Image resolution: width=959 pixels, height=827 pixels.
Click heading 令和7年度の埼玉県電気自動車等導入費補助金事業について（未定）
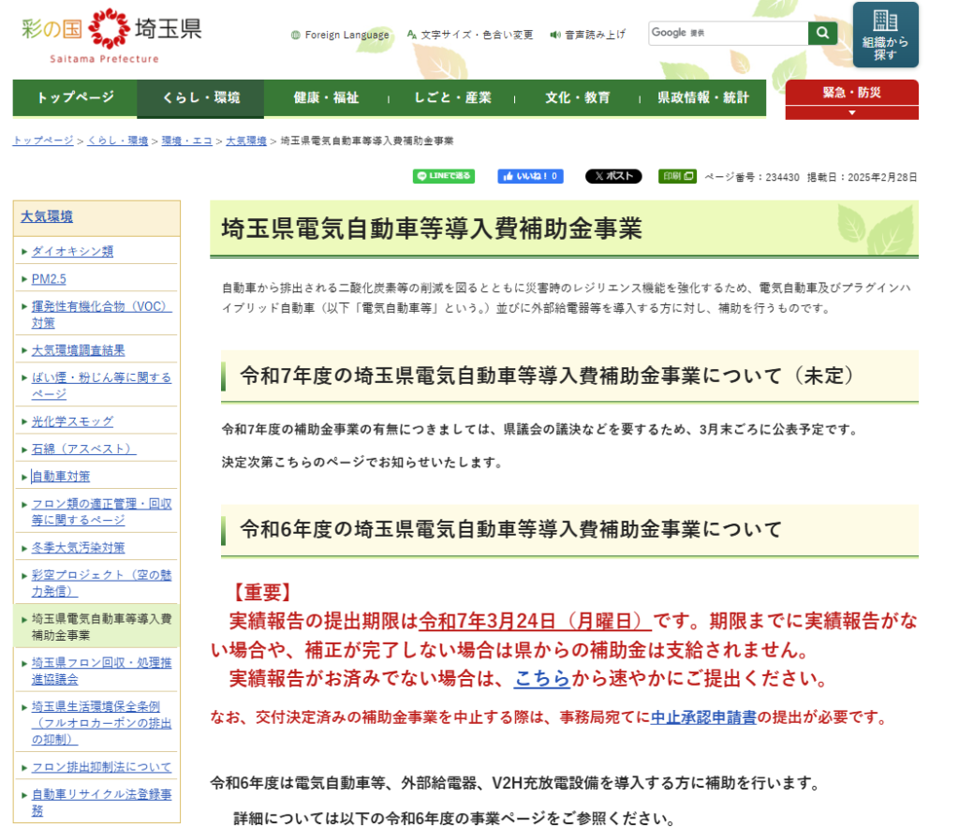click(546, 376)
